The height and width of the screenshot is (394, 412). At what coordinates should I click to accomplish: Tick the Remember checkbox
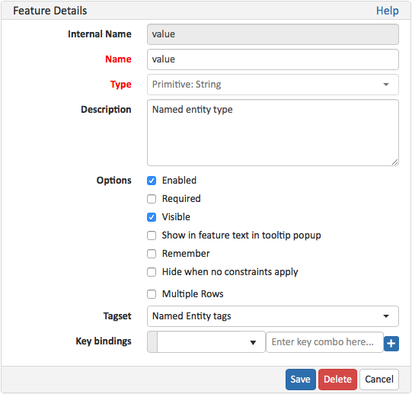tap(152, 254)
